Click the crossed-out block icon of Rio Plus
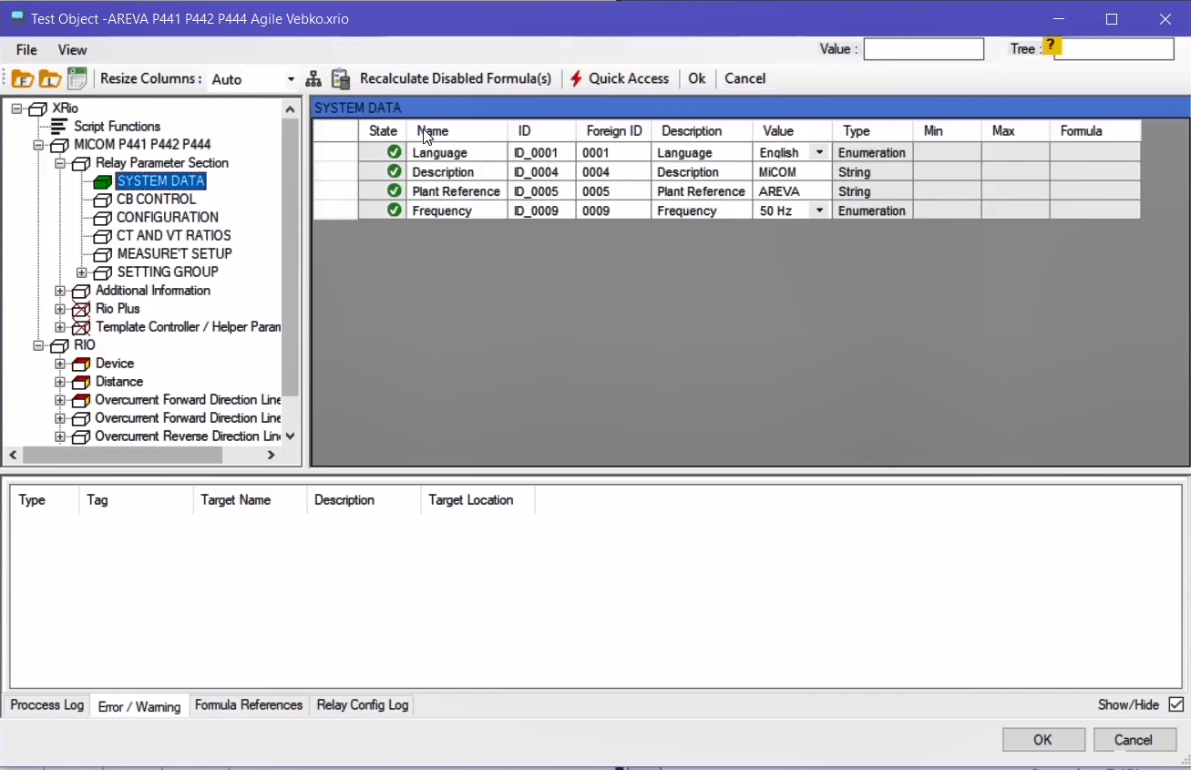This screenshot has height=770, width=1191. click(x=81, y=309)
